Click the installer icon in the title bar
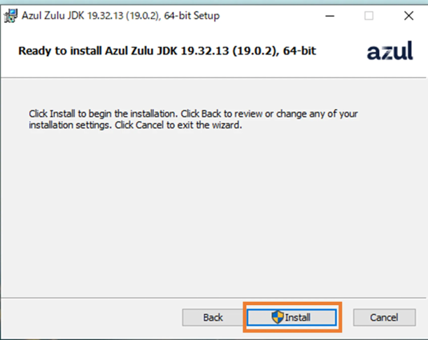This screenshot has width=428, height=340. (10, 15)
